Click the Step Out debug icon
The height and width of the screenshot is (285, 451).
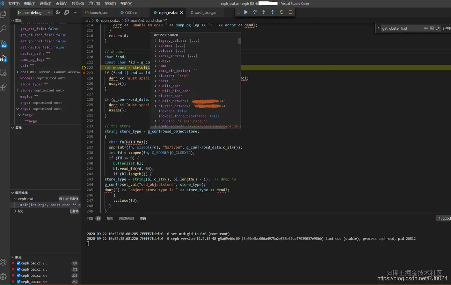(272, 12)
